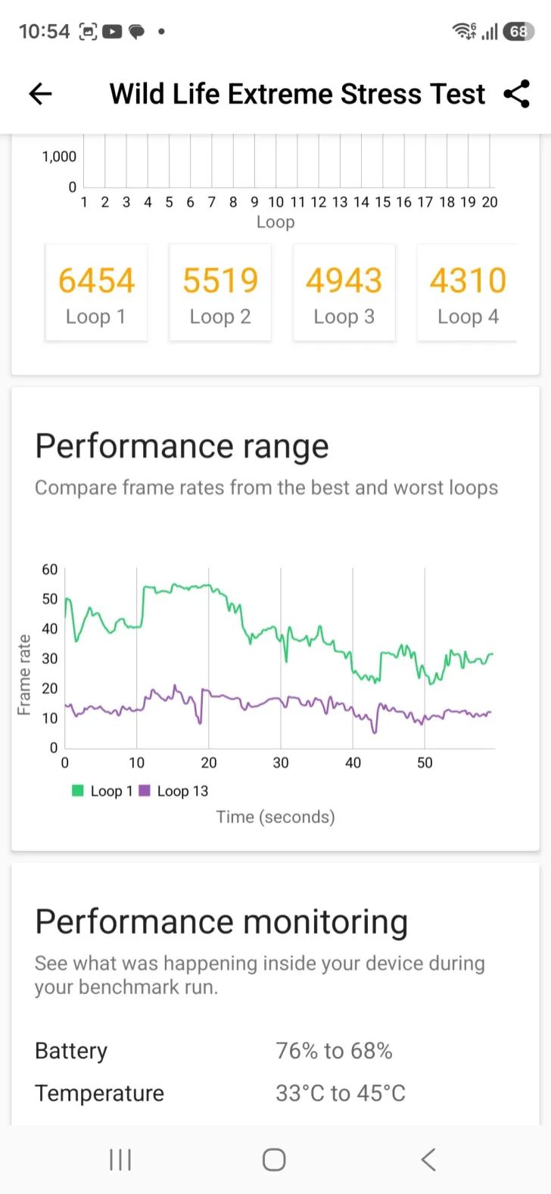Open the Loop 3 score card
The height and width of the screenshot is (1194, 551).
point(344,293)
